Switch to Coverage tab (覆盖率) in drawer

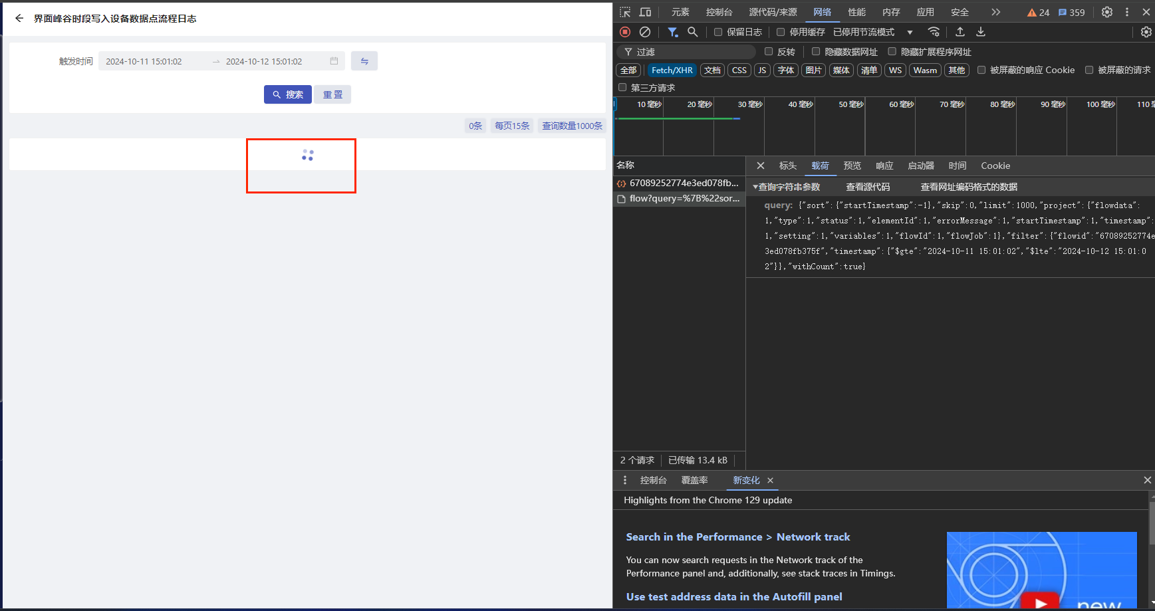[694, 480]
